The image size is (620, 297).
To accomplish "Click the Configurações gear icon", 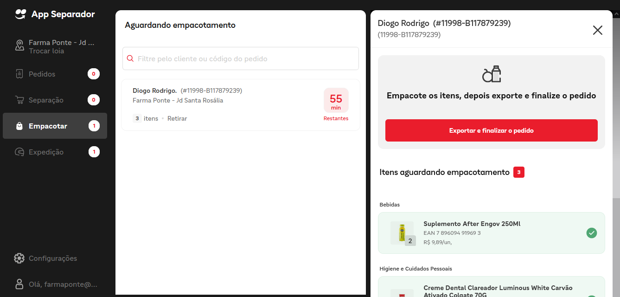I will click(x=19, y=258).
